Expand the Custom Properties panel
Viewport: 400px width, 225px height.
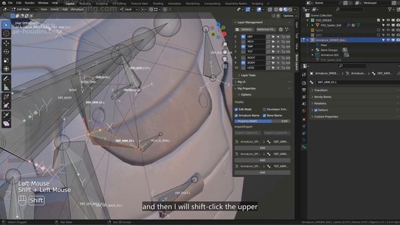pos(326,117)
